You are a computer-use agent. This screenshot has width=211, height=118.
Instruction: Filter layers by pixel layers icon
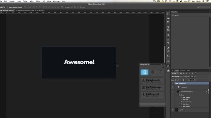(x=181, y=73)
